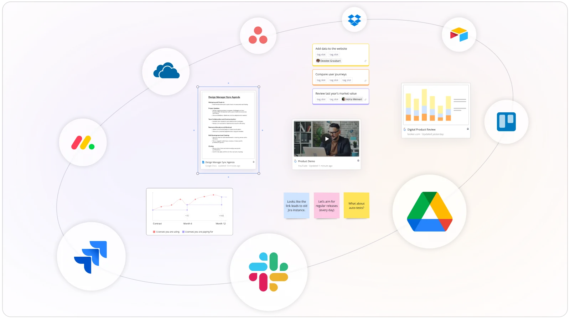Click the Dropbox logo circle
Image resolution: width=570 pixels, height=320 pixels.
354,20
